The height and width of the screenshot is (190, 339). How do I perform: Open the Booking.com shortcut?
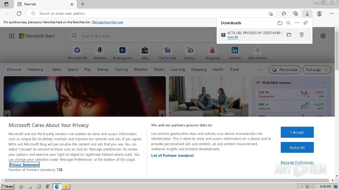point(122,53)
